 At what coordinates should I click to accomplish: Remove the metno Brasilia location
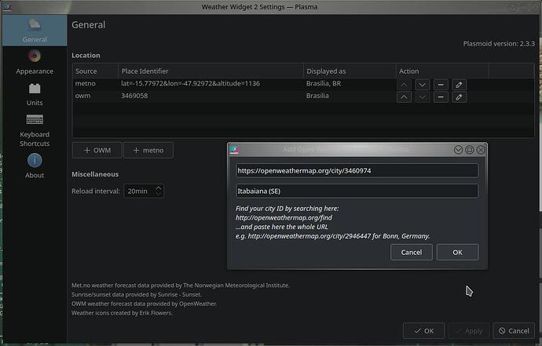pos(441,85)
